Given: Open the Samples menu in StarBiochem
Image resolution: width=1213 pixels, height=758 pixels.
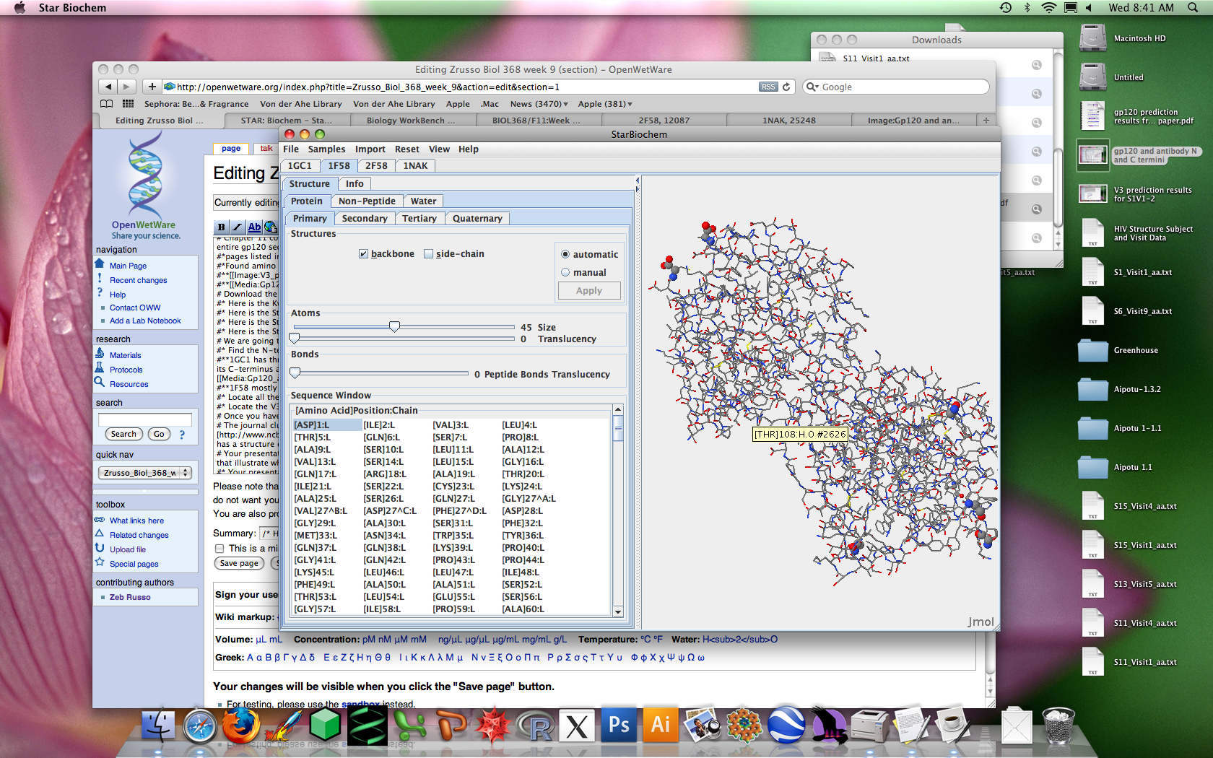Looking at the screenshot, I should 326,149.
